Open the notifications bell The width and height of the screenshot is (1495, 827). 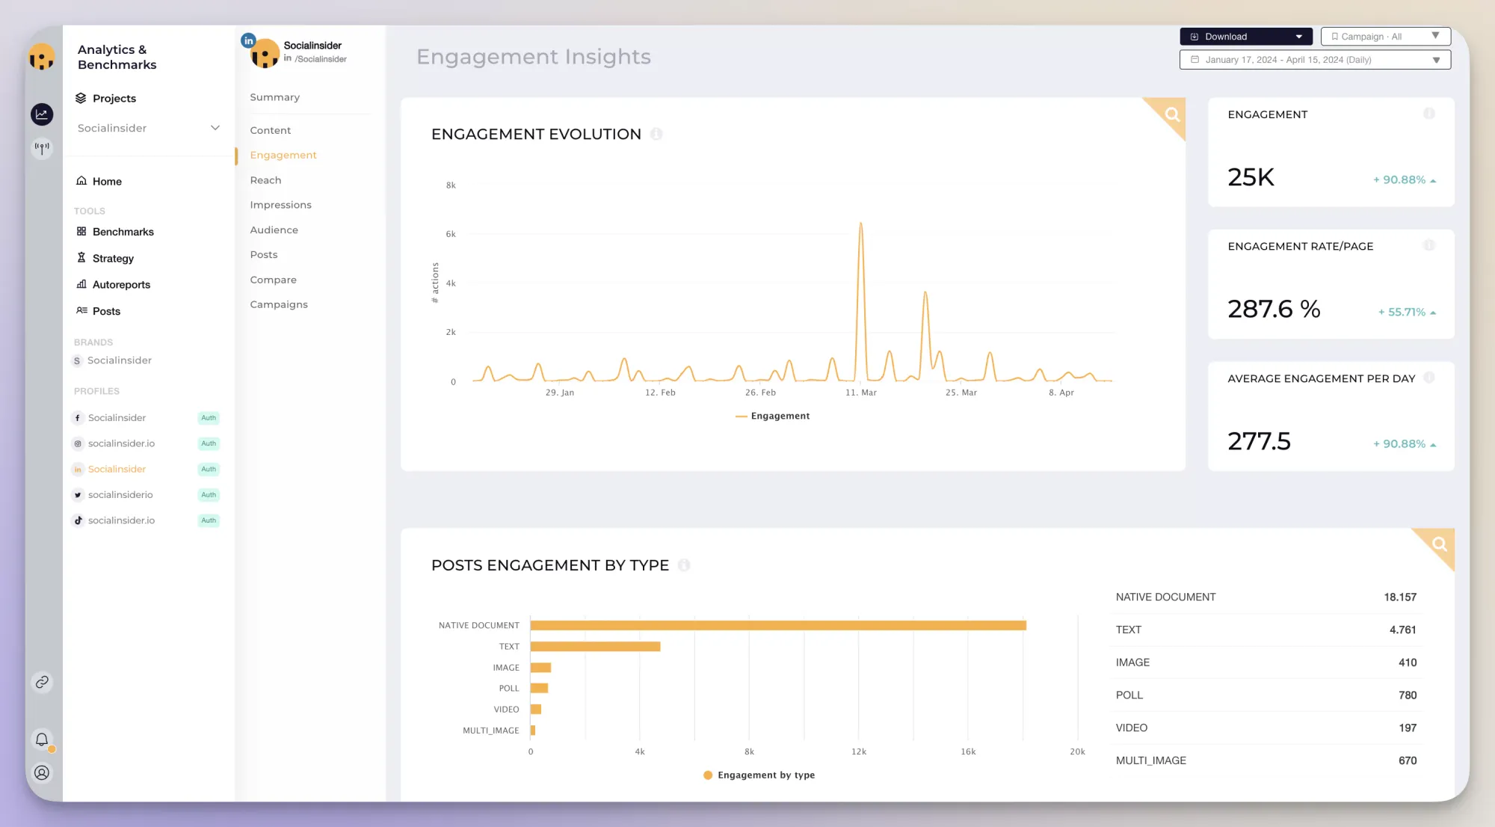click(42, 740)
